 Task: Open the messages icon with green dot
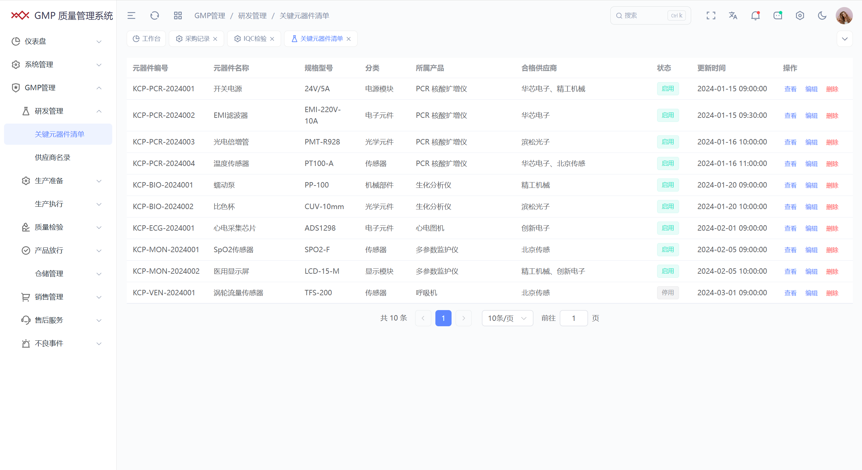[778, 15]
